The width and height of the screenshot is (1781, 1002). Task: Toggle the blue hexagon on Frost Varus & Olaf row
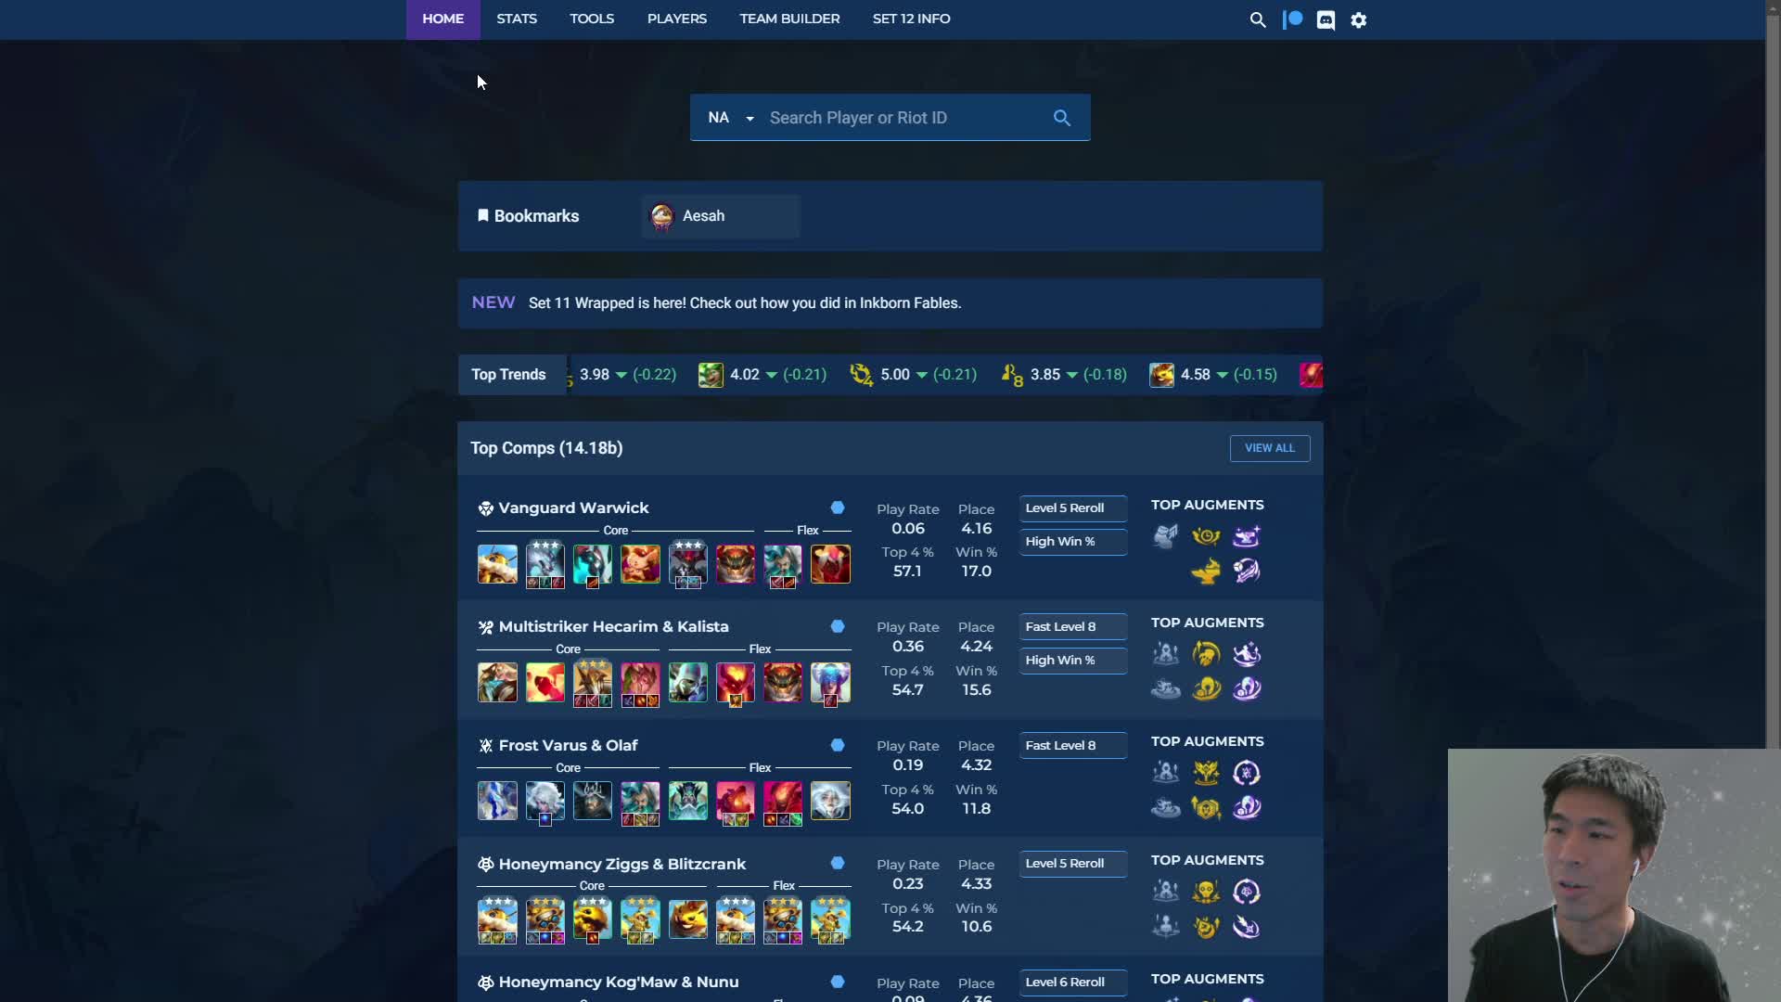(x=838, y=745)
